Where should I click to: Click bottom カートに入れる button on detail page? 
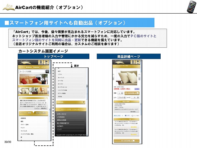pyautogui.click(x=127, y=141)
